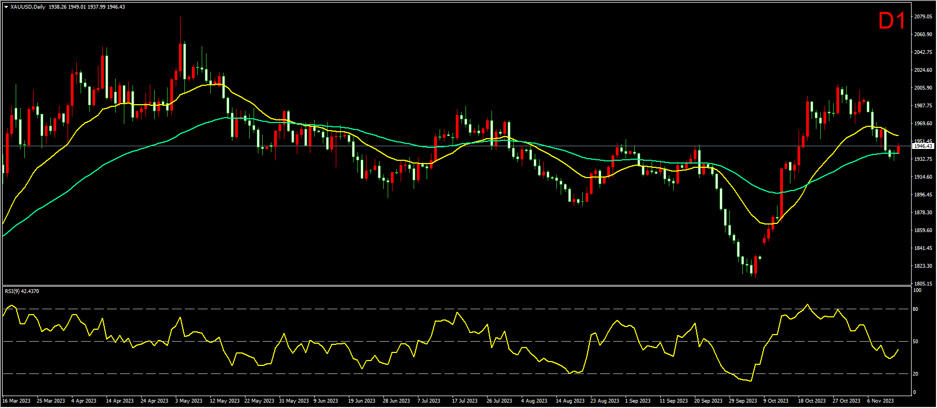This screenshot has width=937, height=408.
Task: Click the 1805.15 price axis label
Action: coord(922,284)
